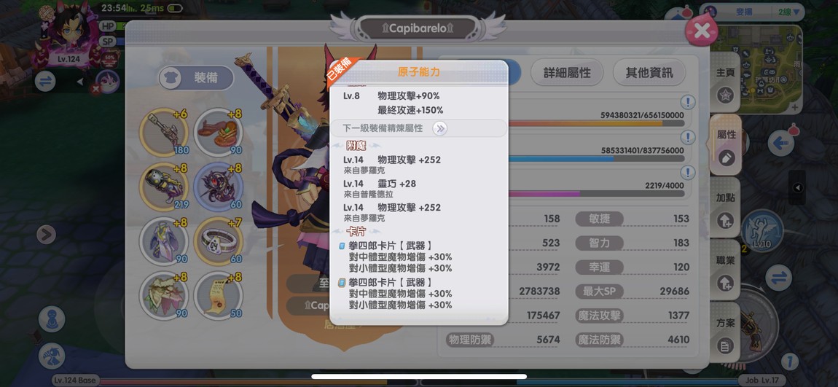Viewport: 838px width, 387px height.
Task: Switch to the 其他資訊 tab
Action: (x=649, y=73)
